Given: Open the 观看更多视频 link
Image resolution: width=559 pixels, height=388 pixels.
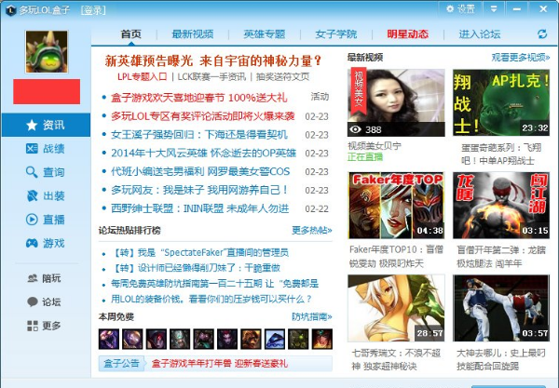Looking at the screenshot, I should (520, 58).
